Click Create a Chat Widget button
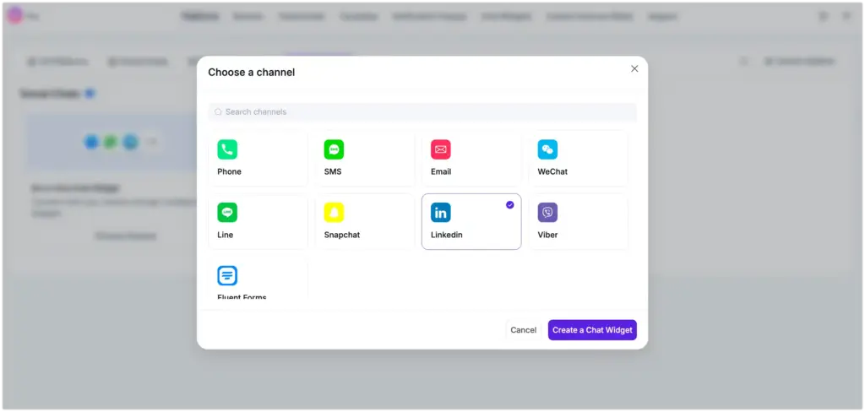Image resolution: width=865 pixels, height=412 pixels. pos(592,330)
